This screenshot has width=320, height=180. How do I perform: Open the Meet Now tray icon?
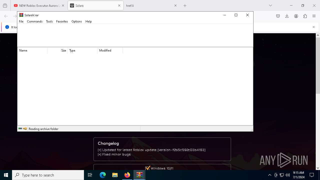click(x=276, y=175)
